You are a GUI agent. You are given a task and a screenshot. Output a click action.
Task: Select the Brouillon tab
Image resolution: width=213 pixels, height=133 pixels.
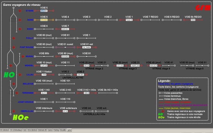[63, 130]
